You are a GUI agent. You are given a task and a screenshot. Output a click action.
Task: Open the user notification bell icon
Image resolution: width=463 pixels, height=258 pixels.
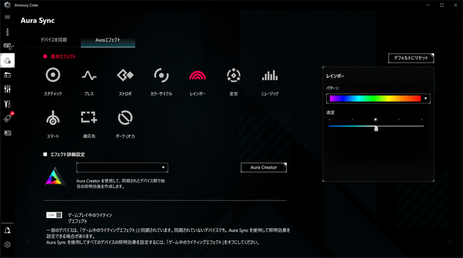(x=7, y=230)
